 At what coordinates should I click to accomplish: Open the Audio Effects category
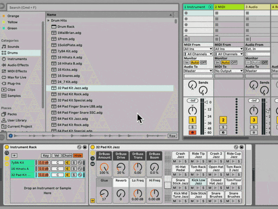(18, 65)
